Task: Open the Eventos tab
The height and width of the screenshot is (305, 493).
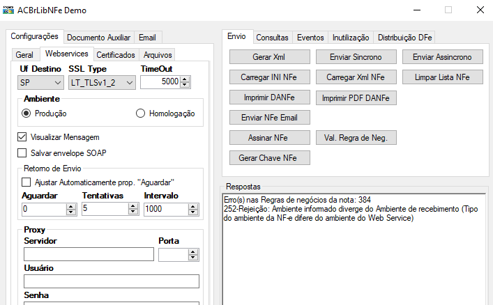Action: [310, 38]
